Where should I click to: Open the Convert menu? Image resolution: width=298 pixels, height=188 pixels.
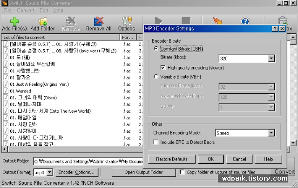[26, 10]
